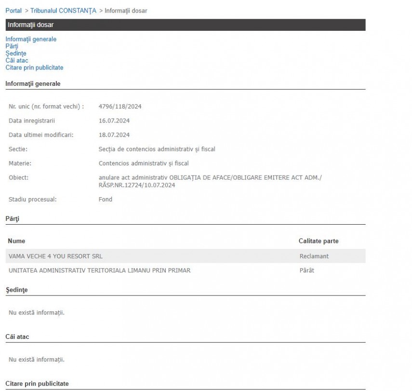
Task: Click Materie value Contencios administrativ și fiscal
Action: (x=144, y=163)
